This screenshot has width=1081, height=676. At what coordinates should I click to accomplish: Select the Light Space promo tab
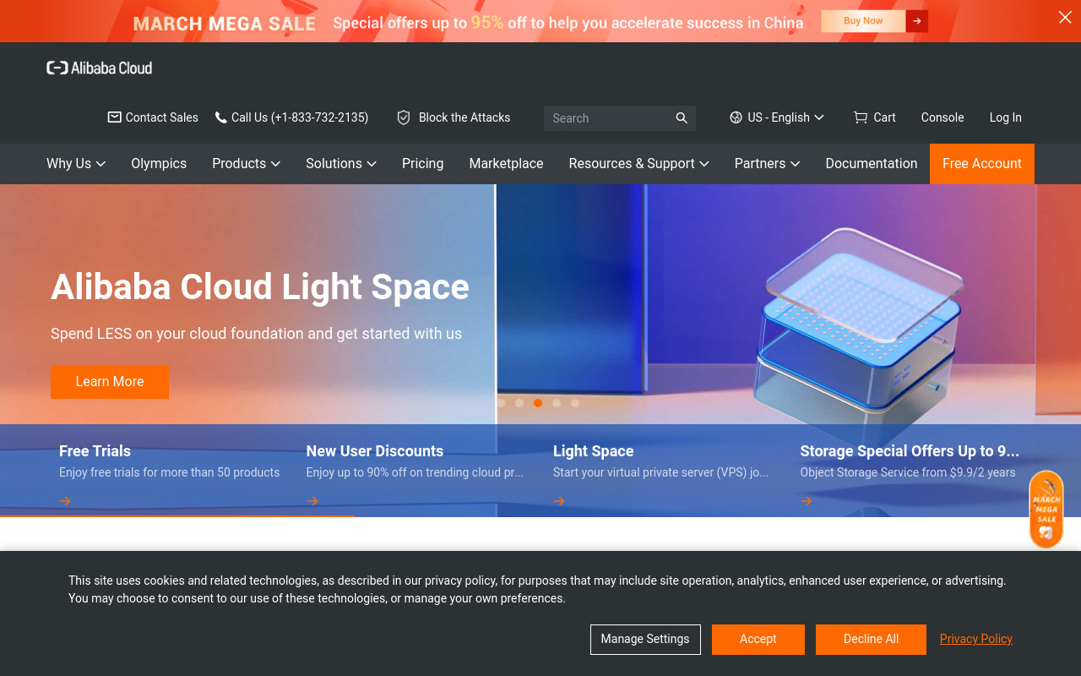click(662, 471)
